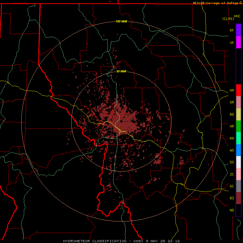Image resolution: width=243 pixels, height=243 pixels.
Task: Click the BD legend label
Action: (232, 114)
